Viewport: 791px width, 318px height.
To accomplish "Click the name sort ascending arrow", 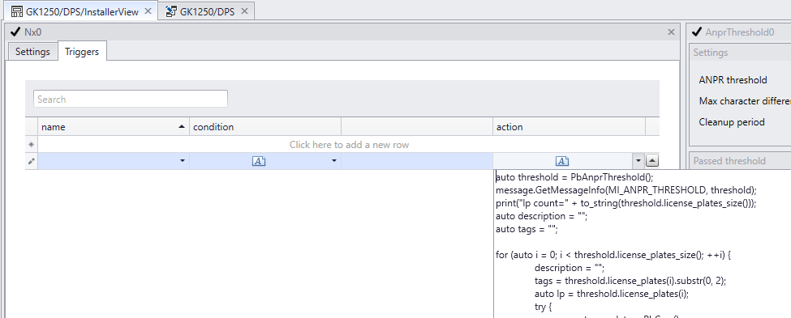I will click(182, 127).
